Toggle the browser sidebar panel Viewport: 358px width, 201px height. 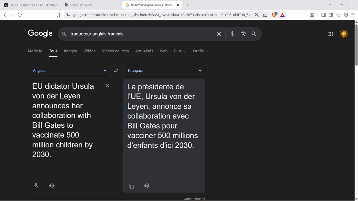point(323,15)
